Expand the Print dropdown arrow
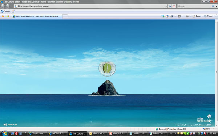 [191, 16]
